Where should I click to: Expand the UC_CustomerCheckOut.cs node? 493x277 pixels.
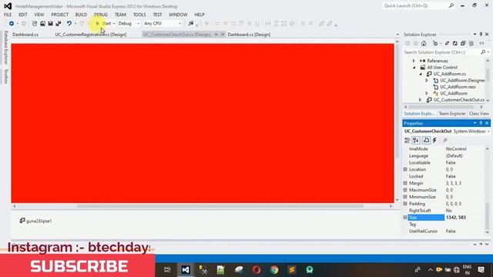[x=421, y=100]
